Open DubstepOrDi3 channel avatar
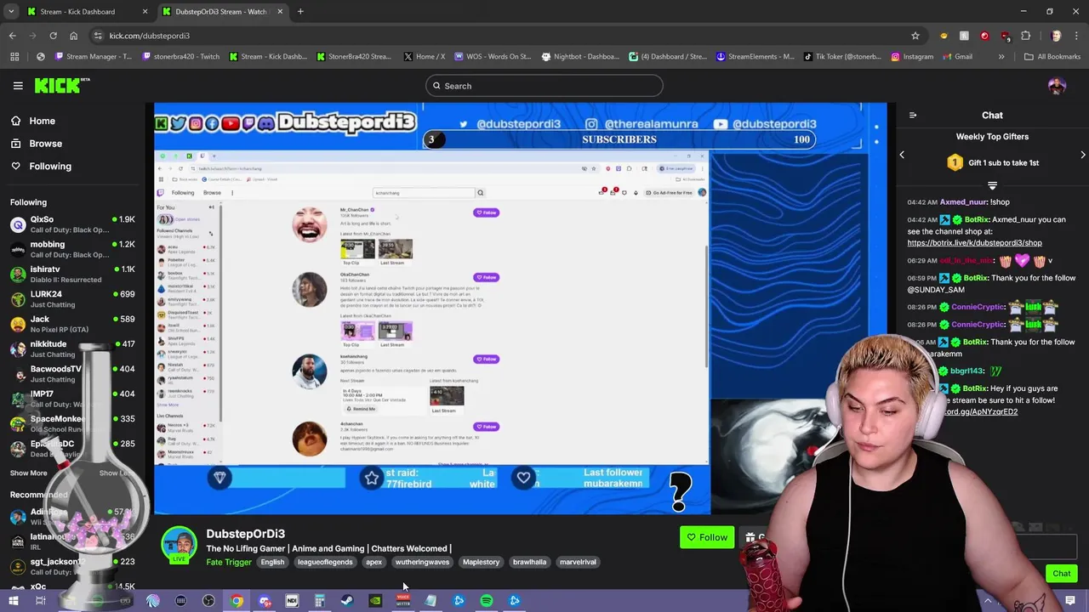 pos(179,544)
